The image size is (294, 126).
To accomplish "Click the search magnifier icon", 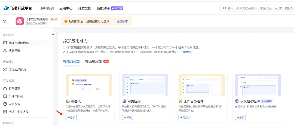I will (224, 8).
